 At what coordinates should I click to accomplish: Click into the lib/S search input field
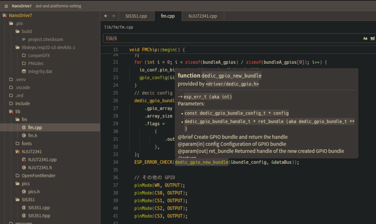point(231,38)
